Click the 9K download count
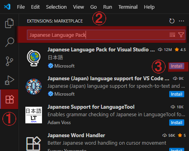 click(178, 79)
